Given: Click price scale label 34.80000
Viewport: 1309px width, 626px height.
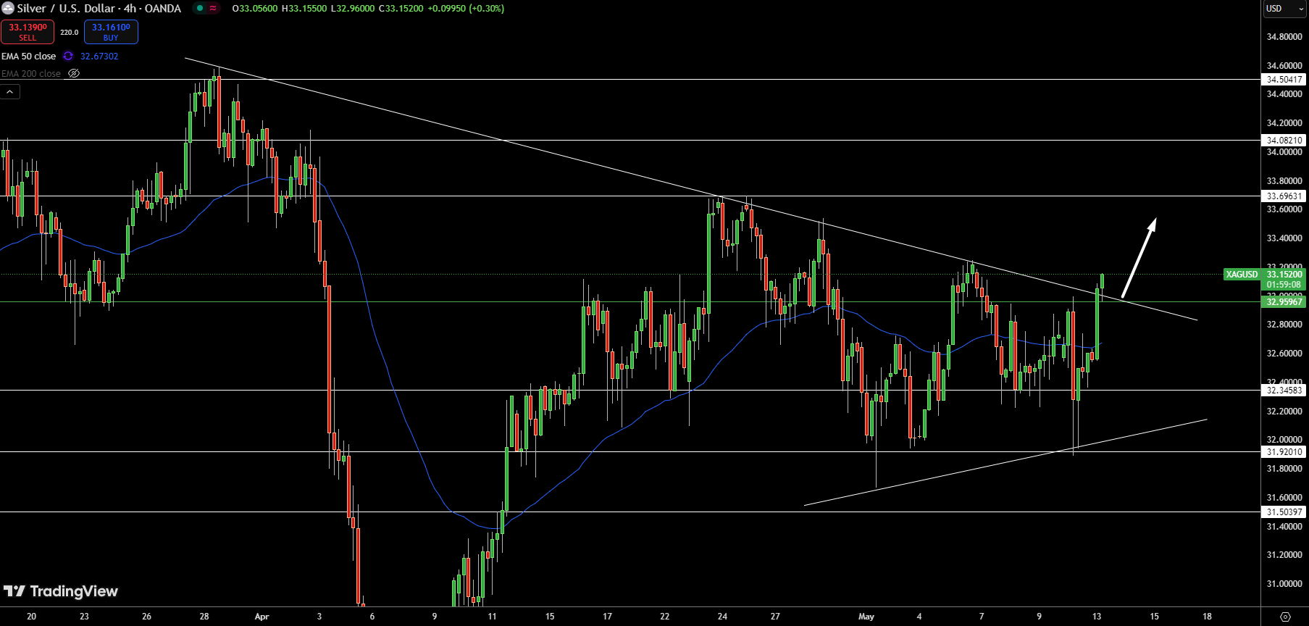Looking at the screenshot, I should point(1284,36).
